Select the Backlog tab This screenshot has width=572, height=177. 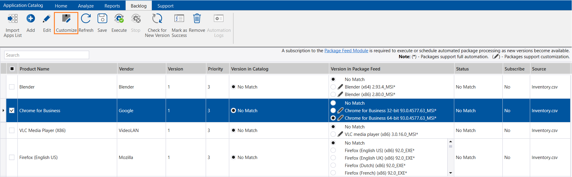tap(139, 6)
